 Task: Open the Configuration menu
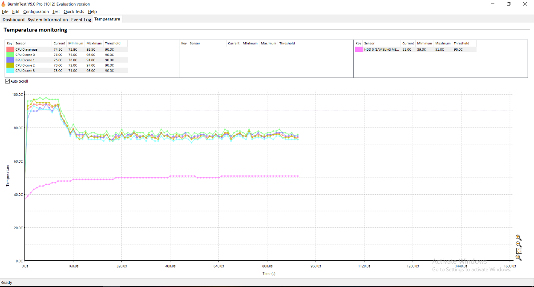tap(36, 12)
